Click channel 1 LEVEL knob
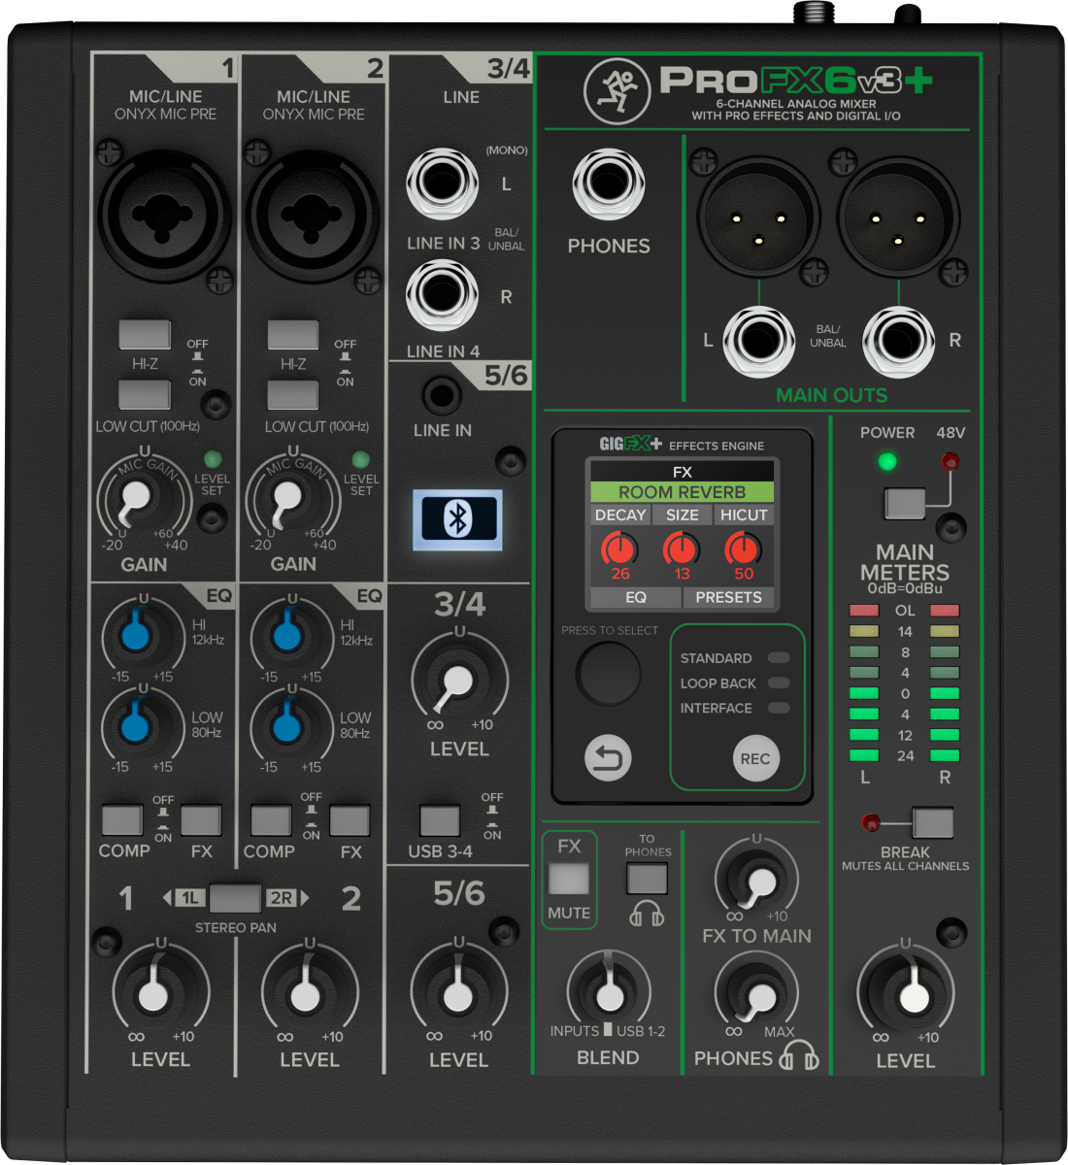The width and height of the screenshot is (1068, 1165). (x=153, y=994)
